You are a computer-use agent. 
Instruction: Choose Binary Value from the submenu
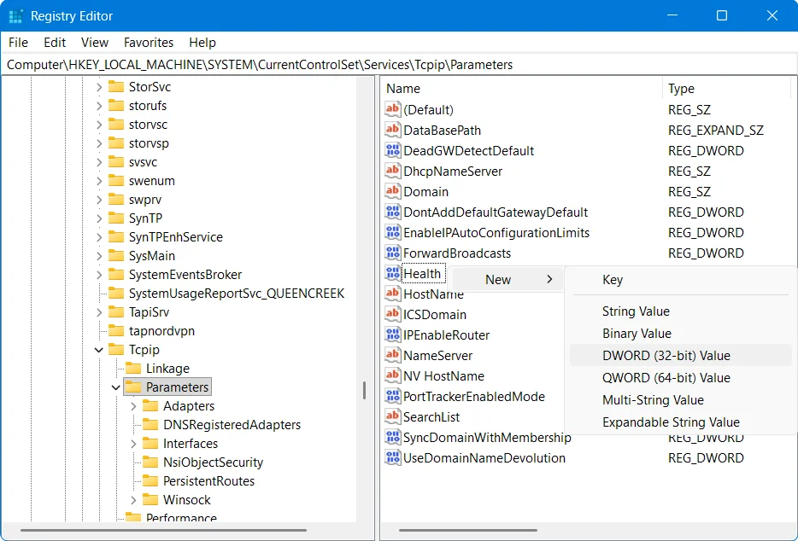coord(680,334)
